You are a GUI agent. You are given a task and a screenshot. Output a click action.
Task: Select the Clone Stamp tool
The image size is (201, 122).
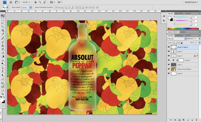pos(3,46)
